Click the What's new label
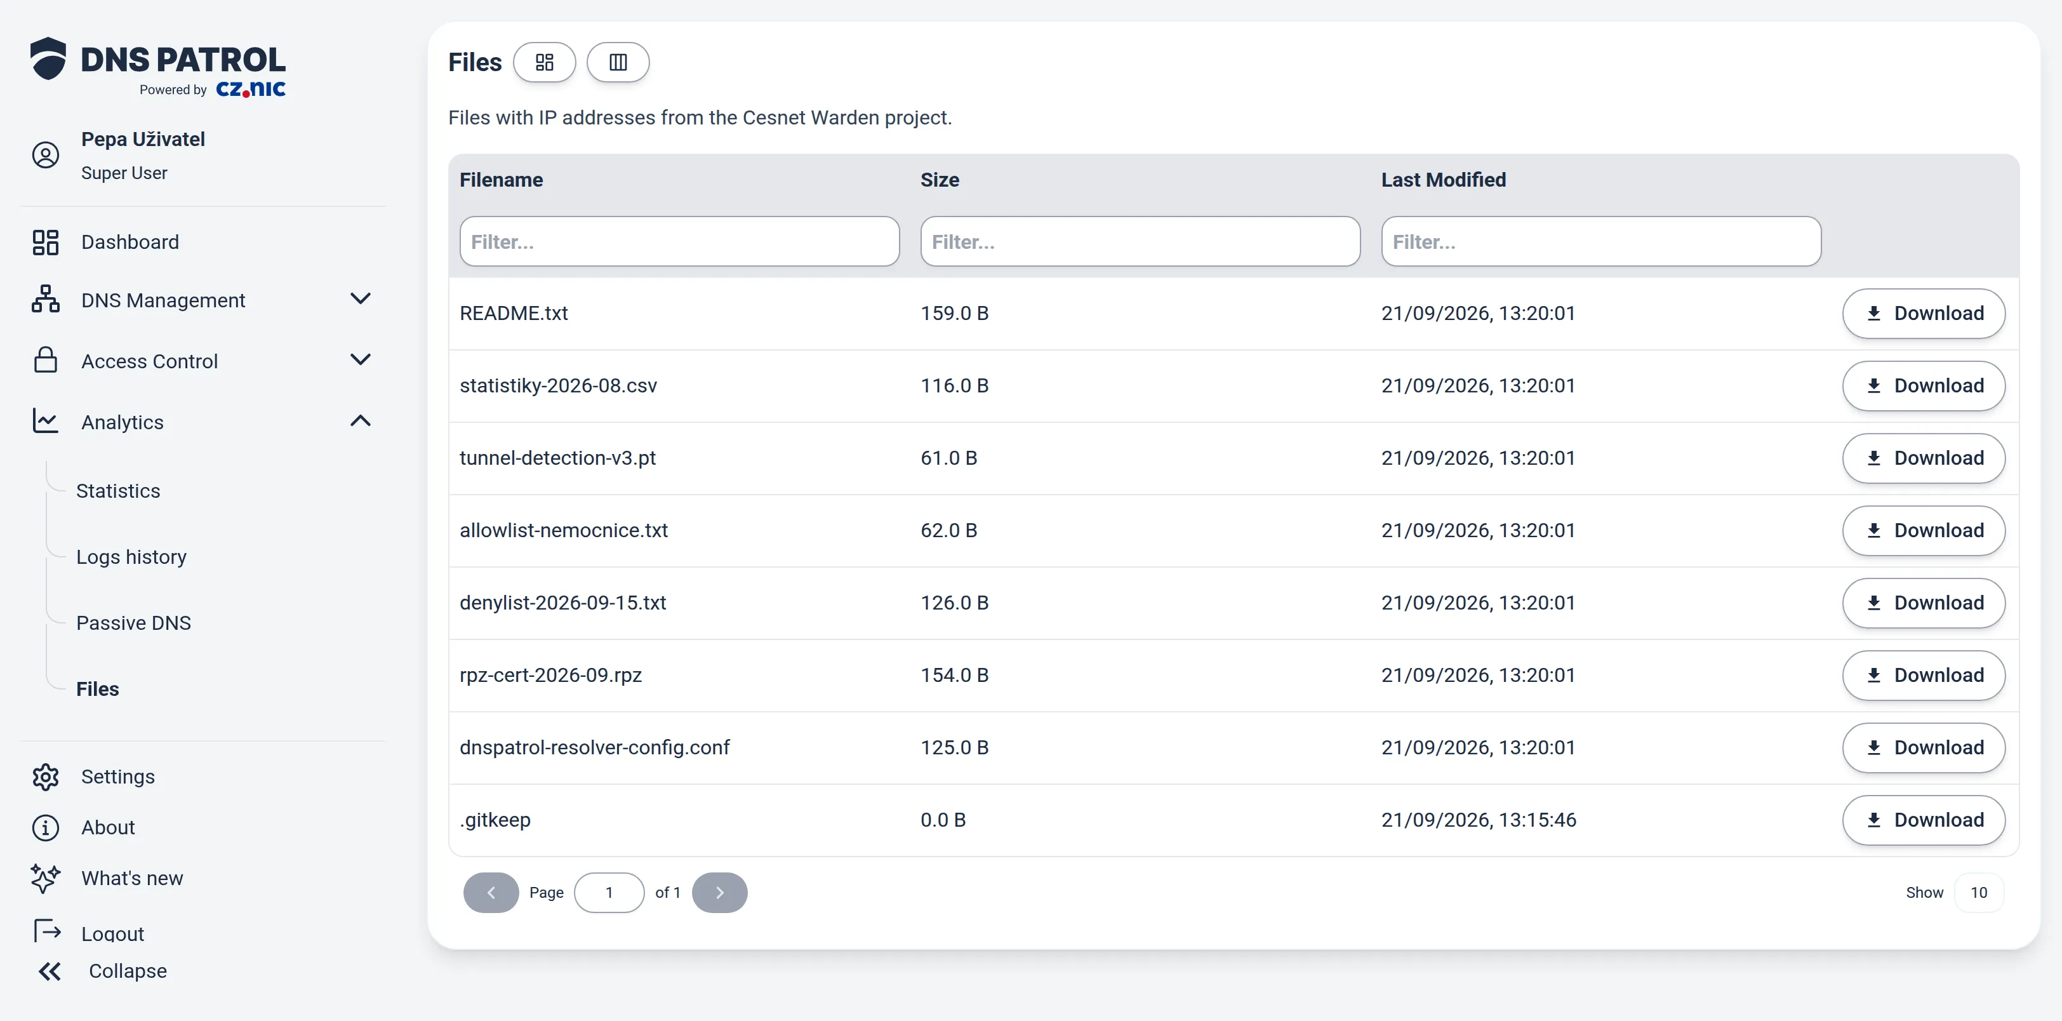The height and width of the screenshot is (1021, 2062). tap(132, 878)
